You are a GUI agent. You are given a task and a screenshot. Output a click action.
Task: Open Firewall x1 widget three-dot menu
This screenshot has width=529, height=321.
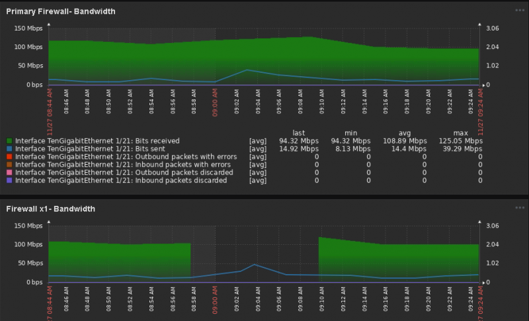[520, 208]
